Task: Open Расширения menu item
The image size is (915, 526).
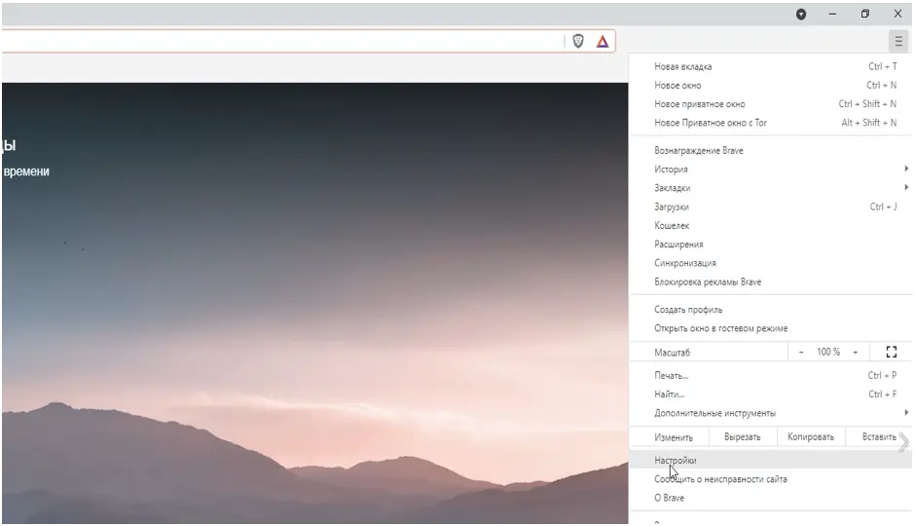Action: 770,244
